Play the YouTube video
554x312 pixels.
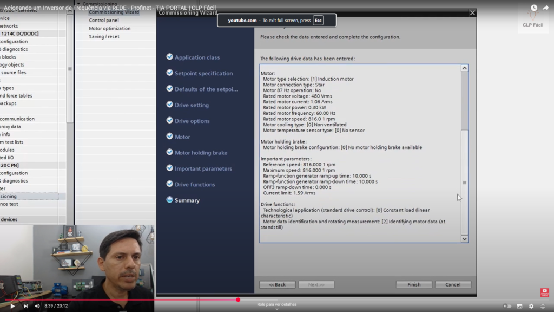[x=12, y=306]
